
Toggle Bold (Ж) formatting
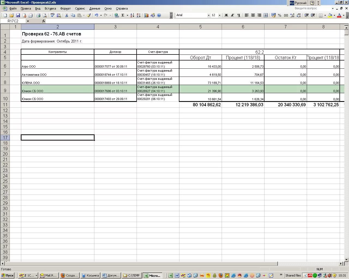pos(226,15)
